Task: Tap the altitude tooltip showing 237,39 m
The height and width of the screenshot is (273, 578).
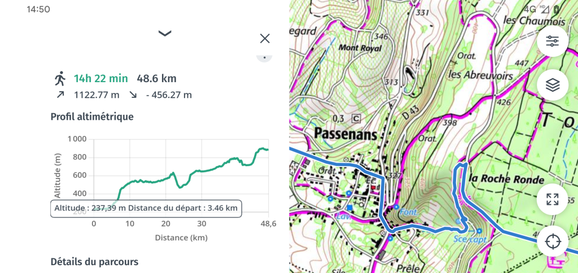Action: (146, 208)
